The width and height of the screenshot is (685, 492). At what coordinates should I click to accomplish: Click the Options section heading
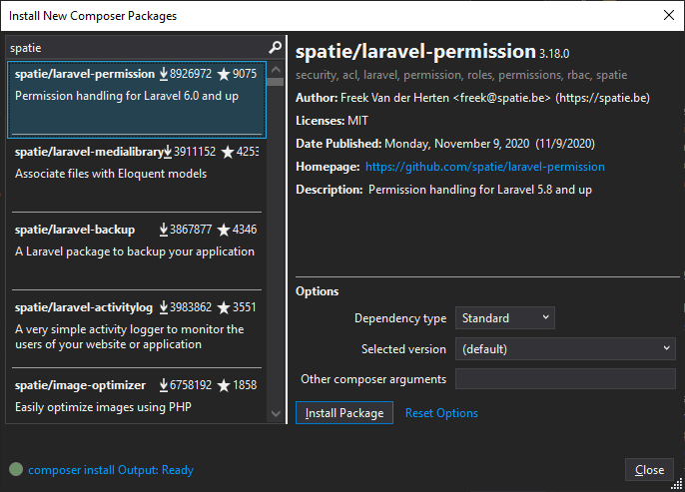click(318, 291)
